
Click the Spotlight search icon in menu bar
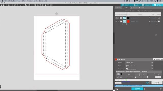point(155,1)
